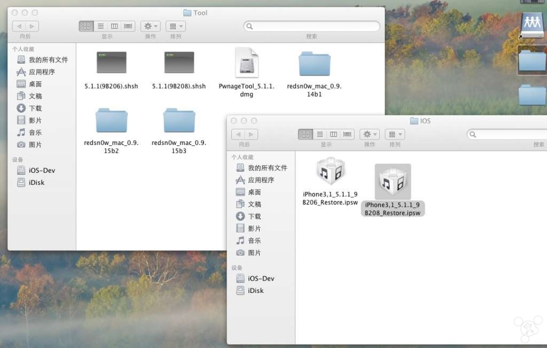This screenshot has width=547, height=348.
Task: Click search field in IOS window
Action: pyautogui.click(x=507, y=134)
